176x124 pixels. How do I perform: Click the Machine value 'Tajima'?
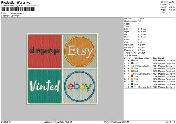click(x=141, y=18)
